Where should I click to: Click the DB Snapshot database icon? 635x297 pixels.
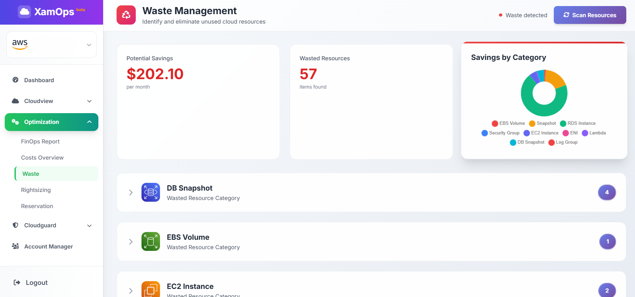click(x=151, y=192)
